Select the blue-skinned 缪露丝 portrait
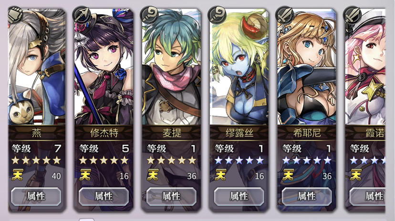Viewport: 395px width, 221px height. click(239, 67)
